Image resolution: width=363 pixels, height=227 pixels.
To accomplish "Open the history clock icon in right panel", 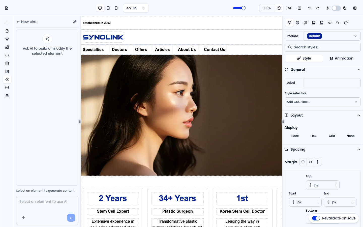I will click(x=346, y=23).
